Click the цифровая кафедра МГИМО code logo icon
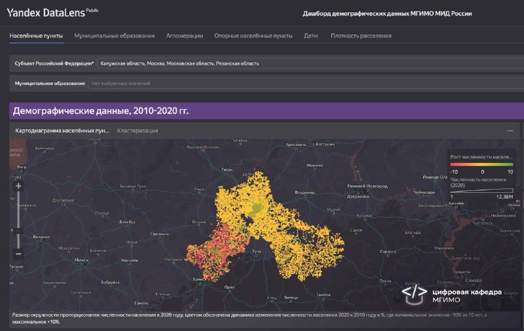524x331 pixels. (415, 294)
